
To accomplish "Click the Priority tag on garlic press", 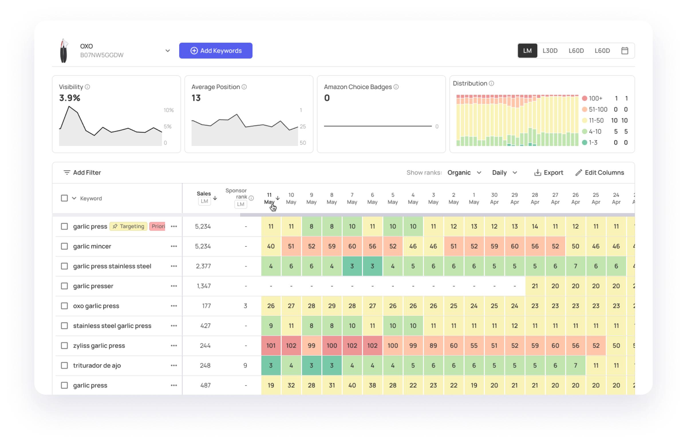I will (158, 226).
